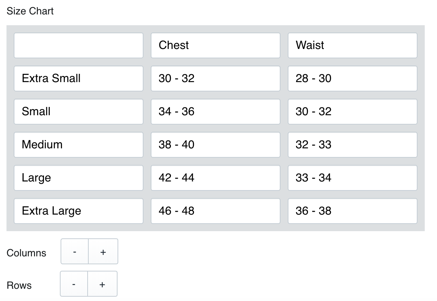Screen dimensions: 437x301
Task: Edit the Extra Large row label
Action: coord(79,211)
